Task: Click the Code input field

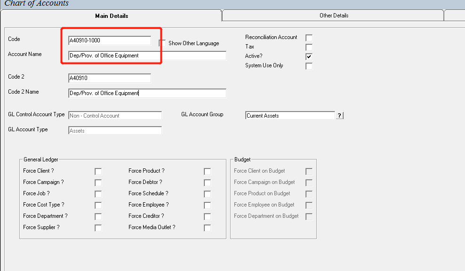Action: tap(110, 40)
